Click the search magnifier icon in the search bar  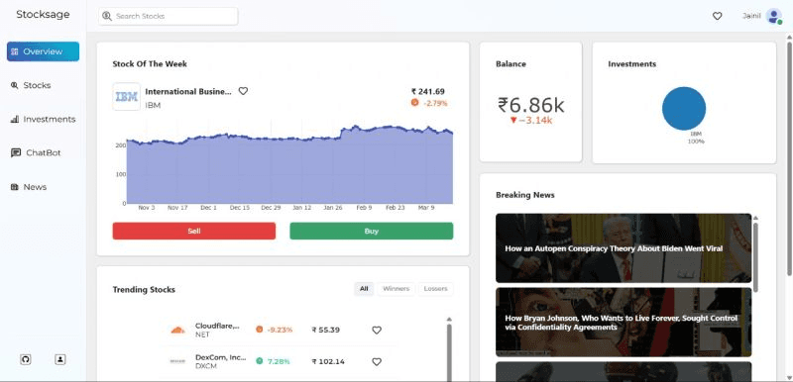[x=107, y=16]
